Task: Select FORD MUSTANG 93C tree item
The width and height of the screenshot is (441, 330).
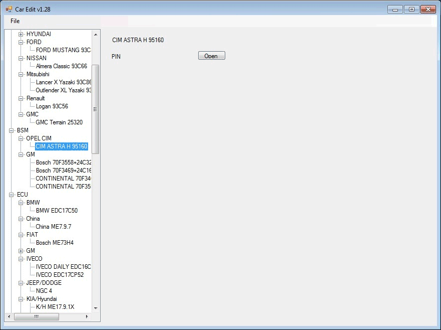Action: click(64, 50)
